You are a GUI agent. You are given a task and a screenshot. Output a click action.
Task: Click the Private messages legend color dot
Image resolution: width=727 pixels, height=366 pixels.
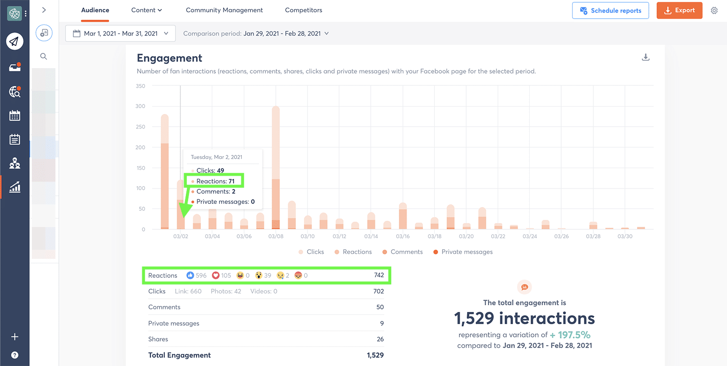pyautogui.click(x=436, y=252)
